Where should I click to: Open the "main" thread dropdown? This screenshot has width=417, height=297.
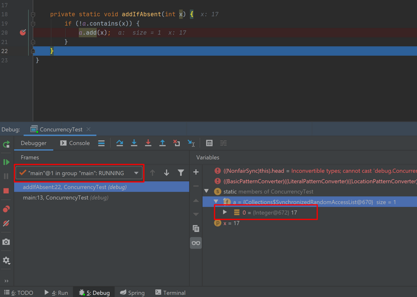[x=136, y=173]
